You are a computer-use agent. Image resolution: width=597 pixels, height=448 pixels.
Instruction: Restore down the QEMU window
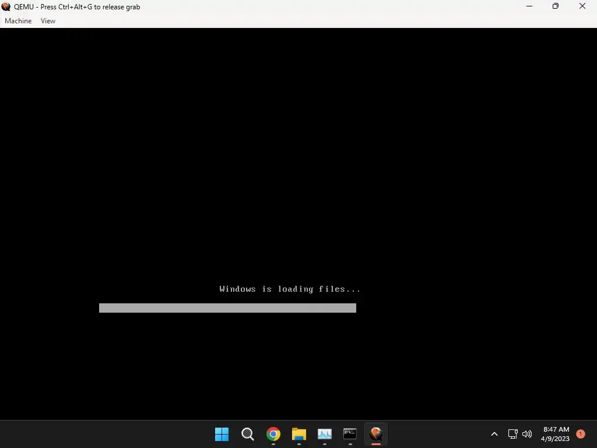(x=556, y=6)
